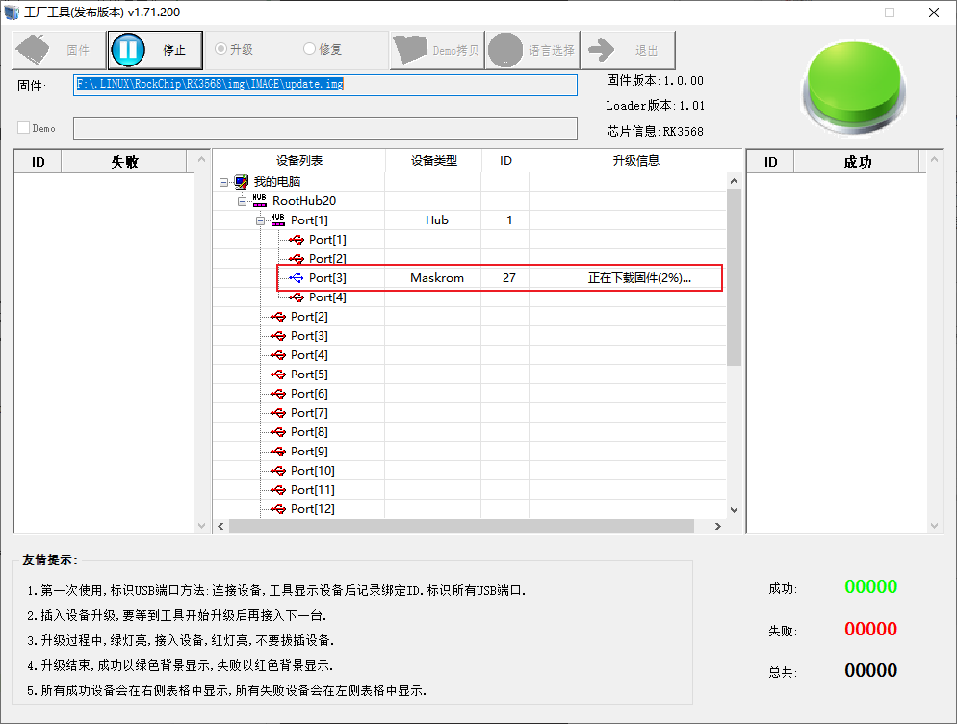Viewport: 957px width, 724px height.
Task: Select the 升级 radio button
Action: [x=221, y=49]
